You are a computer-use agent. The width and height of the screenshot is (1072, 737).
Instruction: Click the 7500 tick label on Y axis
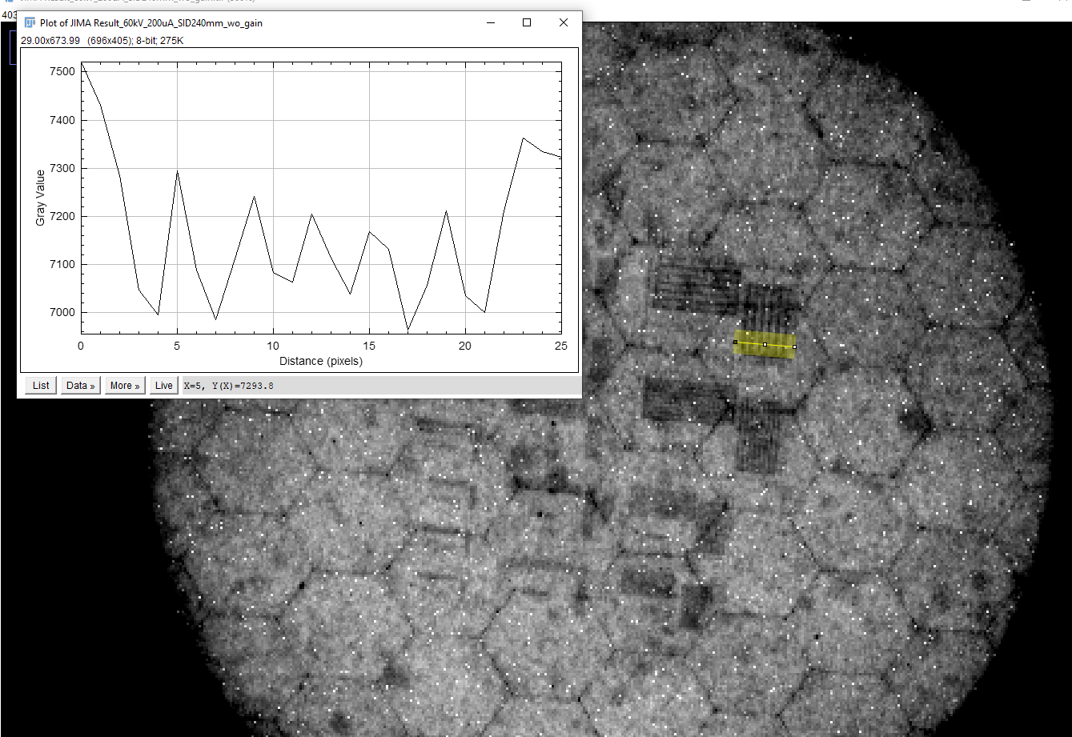tap(62, 72)
